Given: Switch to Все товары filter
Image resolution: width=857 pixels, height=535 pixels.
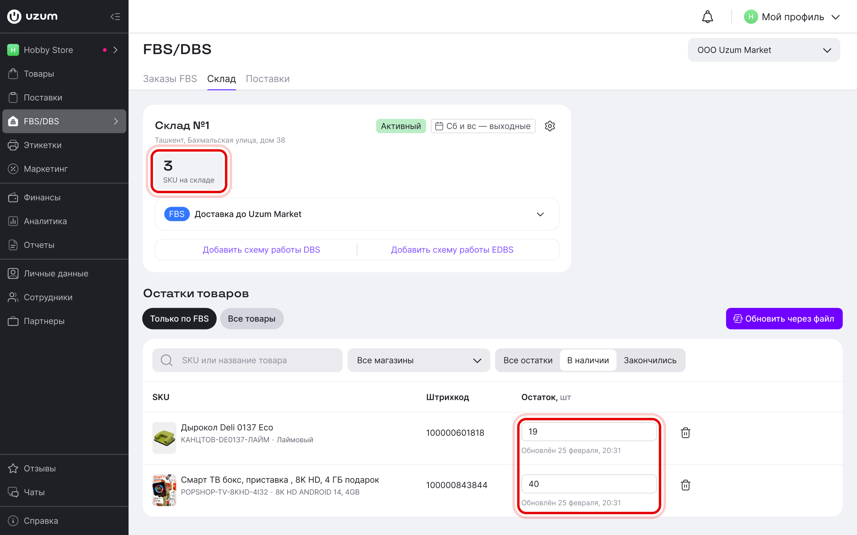Looking at the screenshot, I should [252, 319].
